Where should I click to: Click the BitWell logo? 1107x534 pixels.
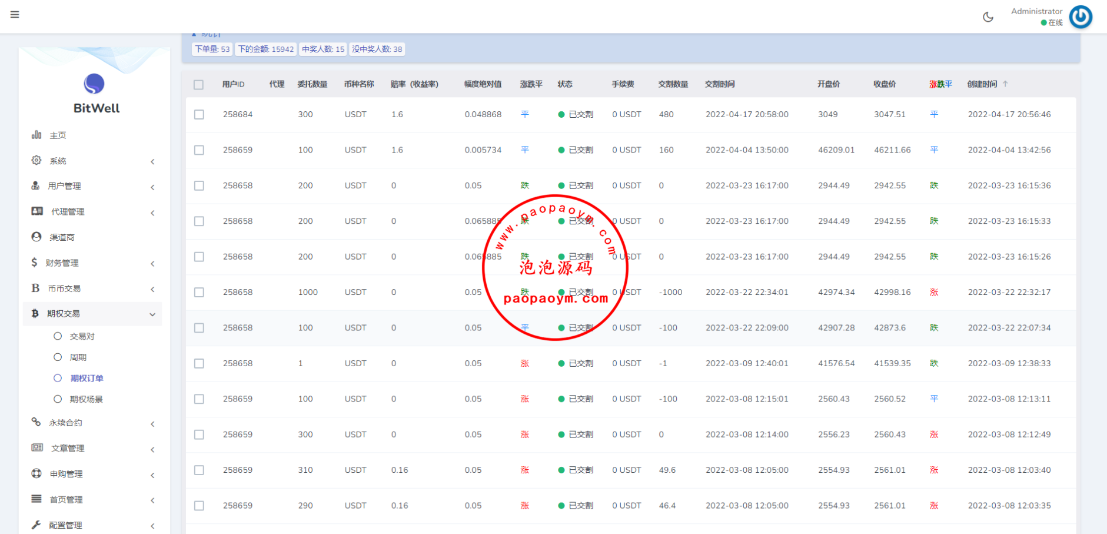(x=94, y=84)
